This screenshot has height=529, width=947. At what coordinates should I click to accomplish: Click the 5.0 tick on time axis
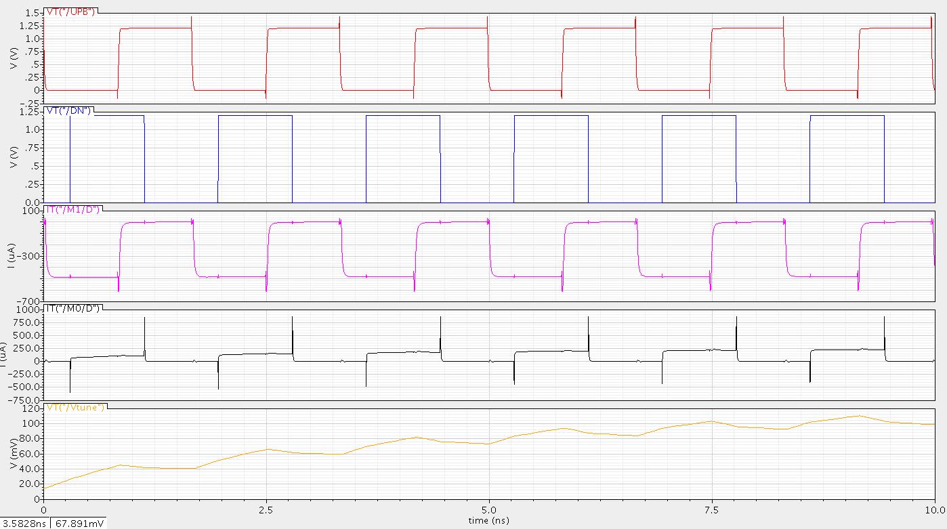point(489,509)
